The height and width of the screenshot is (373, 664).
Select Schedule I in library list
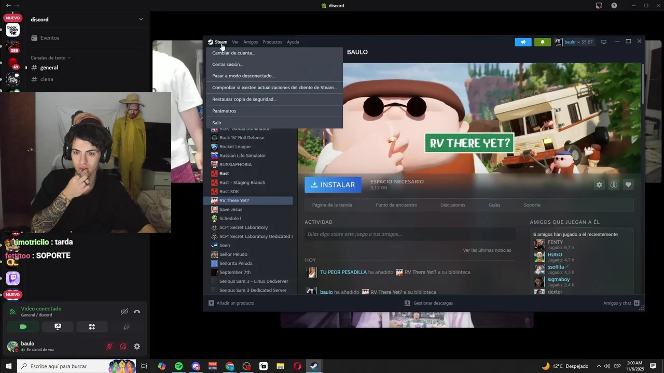pos(252,219)
